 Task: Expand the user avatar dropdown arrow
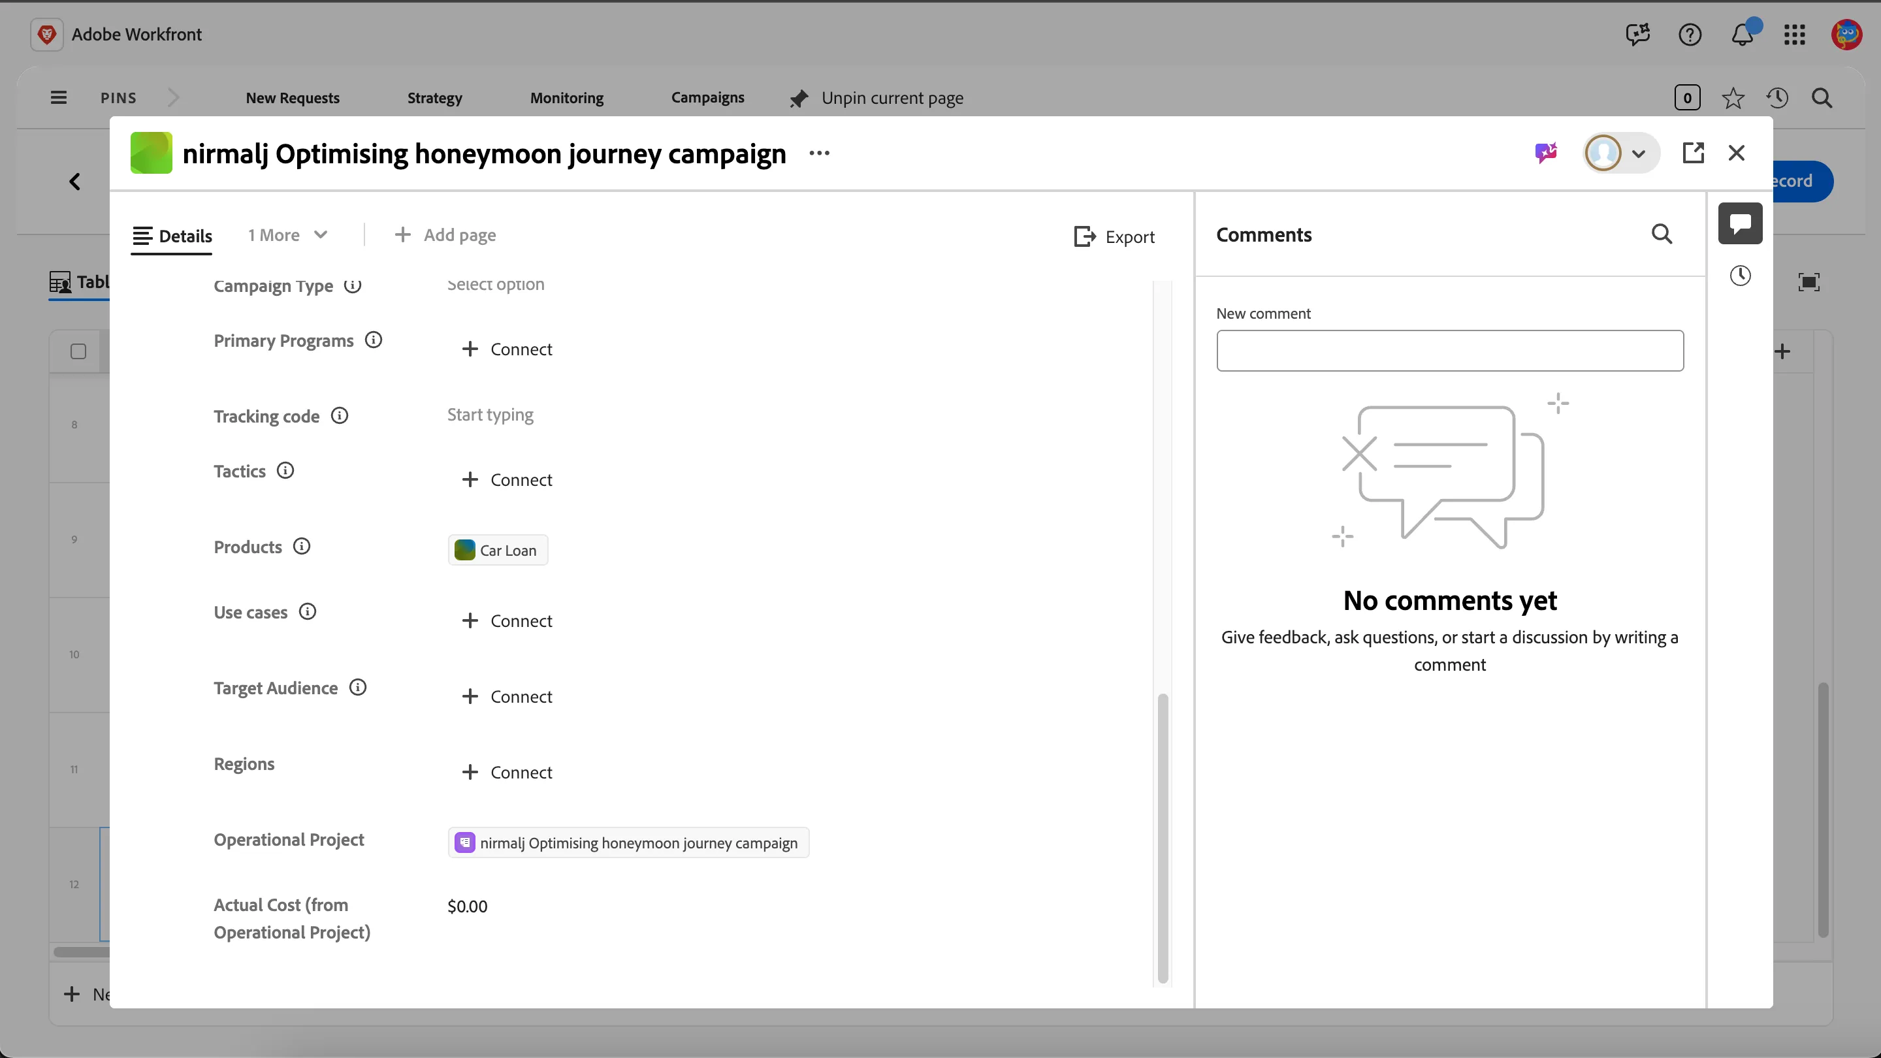coord(1638,153)
